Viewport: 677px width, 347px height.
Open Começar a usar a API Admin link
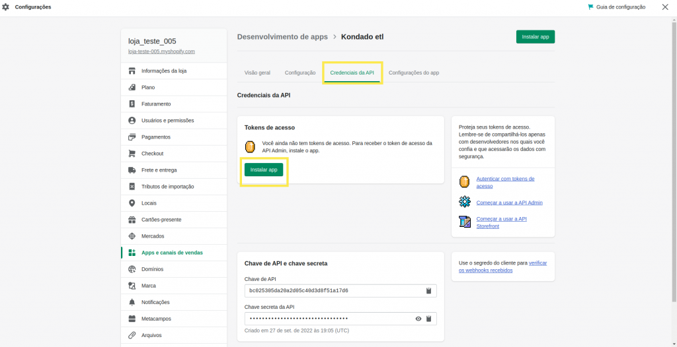click(x=510, y=203)
